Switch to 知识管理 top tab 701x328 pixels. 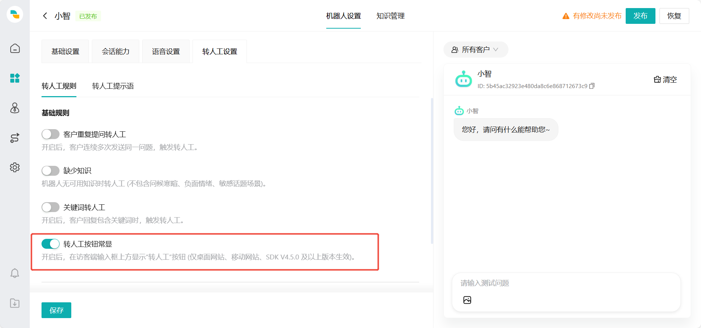click(x=390, y=16)
